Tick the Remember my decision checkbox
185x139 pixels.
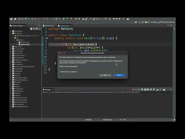[60, 72]
